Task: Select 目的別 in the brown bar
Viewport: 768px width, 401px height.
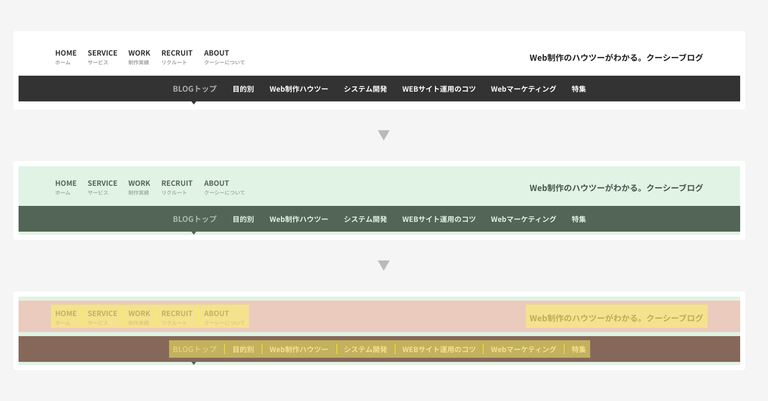Action: click(243, 349)
